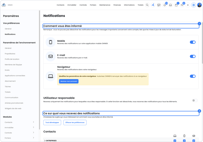Open the notifications bell icon
Image resolution: width=203 pixels, height=142 pixels.
coord(165,5)
